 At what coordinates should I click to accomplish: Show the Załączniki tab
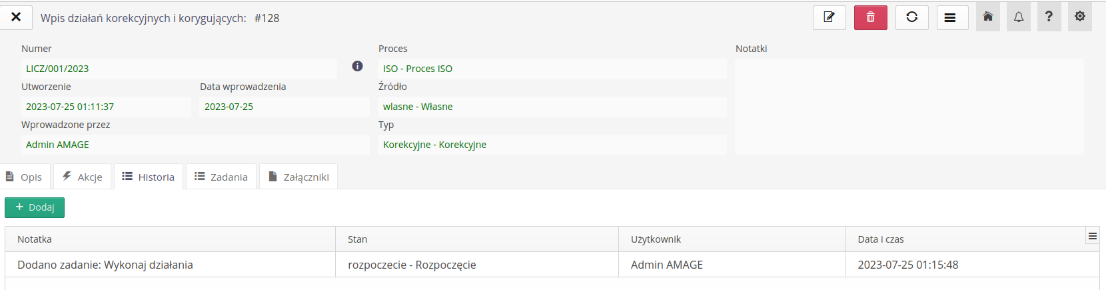298,177
